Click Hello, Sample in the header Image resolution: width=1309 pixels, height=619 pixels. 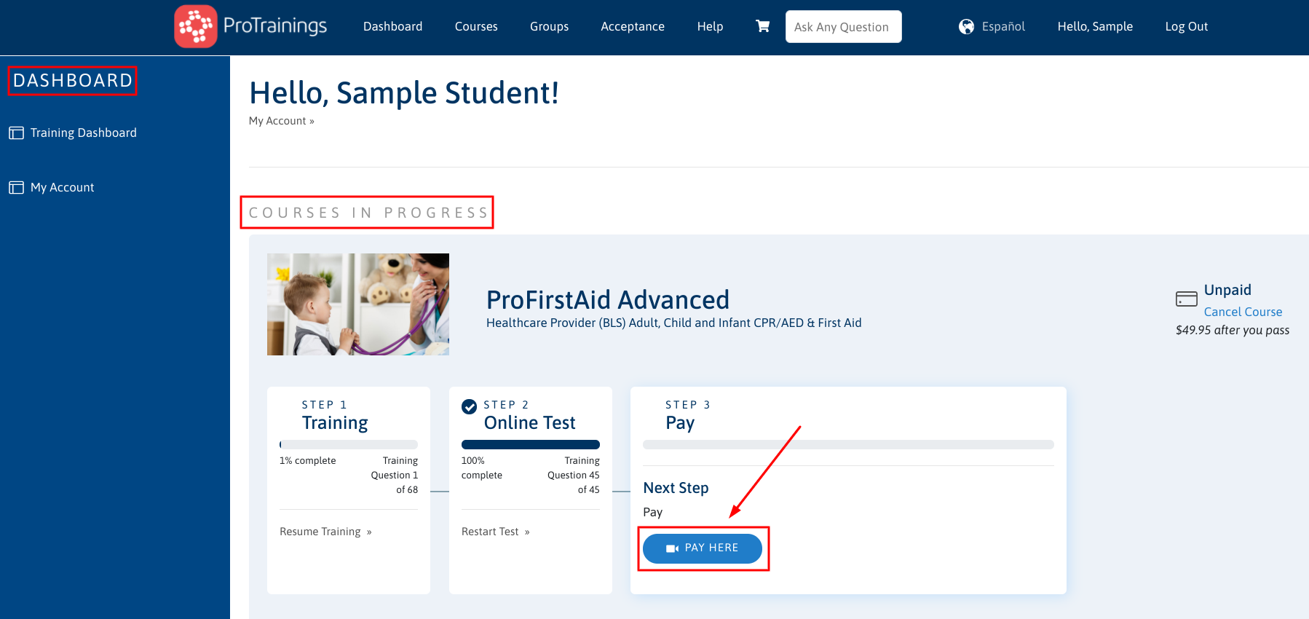[x=1095, y=26]
